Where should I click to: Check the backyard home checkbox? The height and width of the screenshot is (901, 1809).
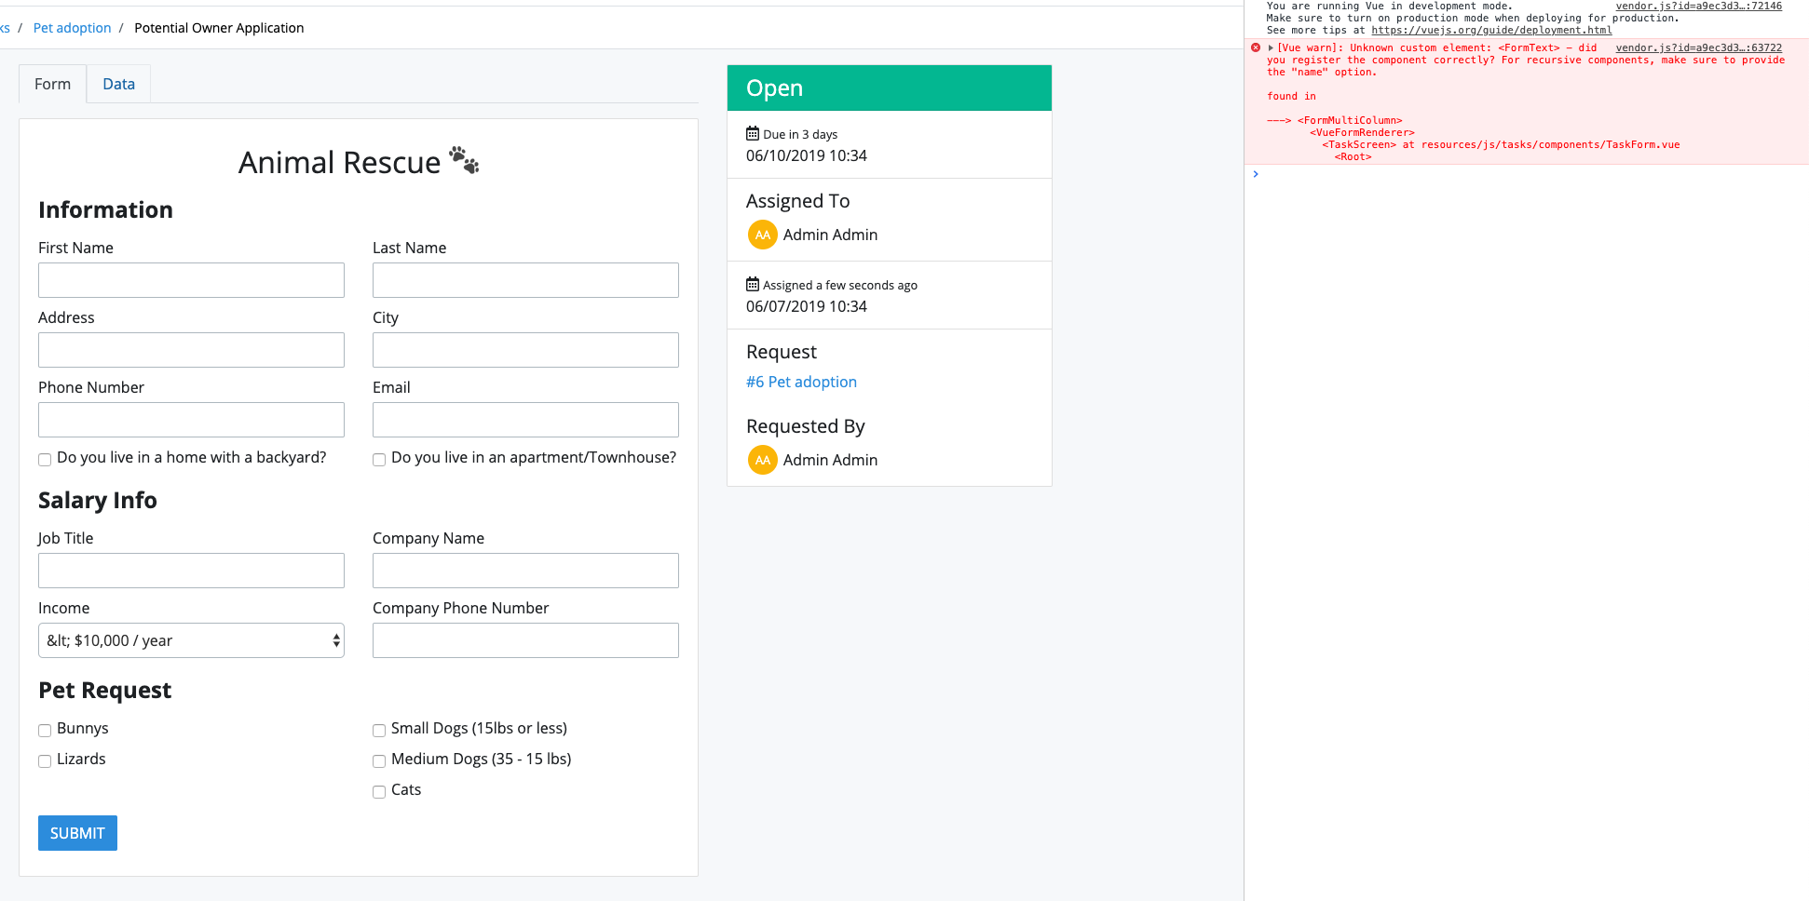tap(44, 459)
